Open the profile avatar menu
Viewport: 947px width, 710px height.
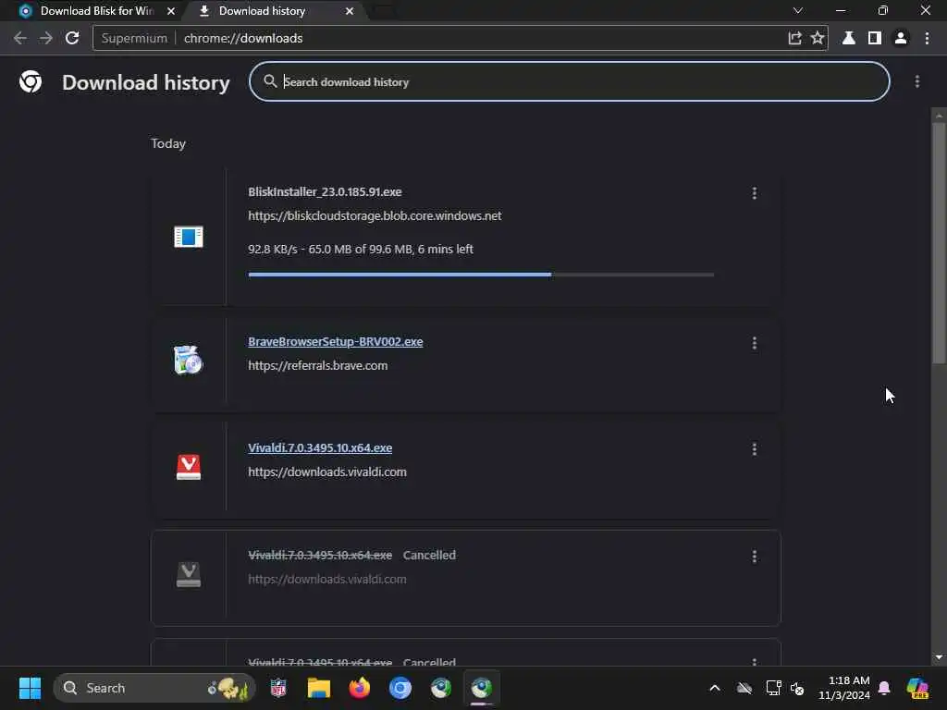point(901,38)
